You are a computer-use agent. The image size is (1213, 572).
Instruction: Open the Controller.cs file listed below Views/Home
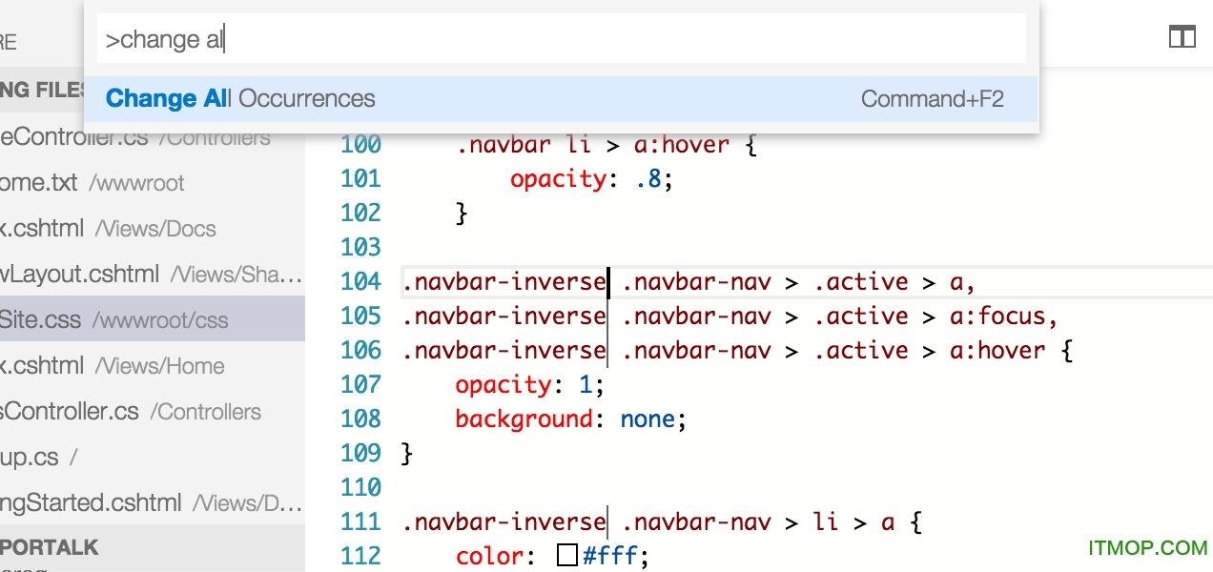130,411
